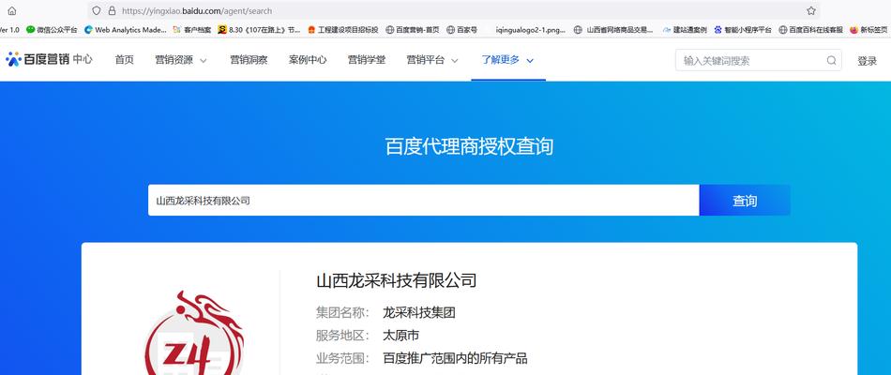
Task: Open the 百家号 bookmark
Action: [462, 30]
